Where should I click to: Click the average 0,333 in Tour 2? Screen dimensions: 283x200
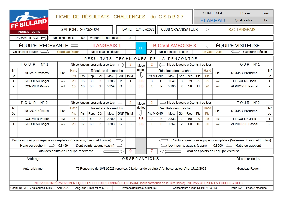[172, 119]
